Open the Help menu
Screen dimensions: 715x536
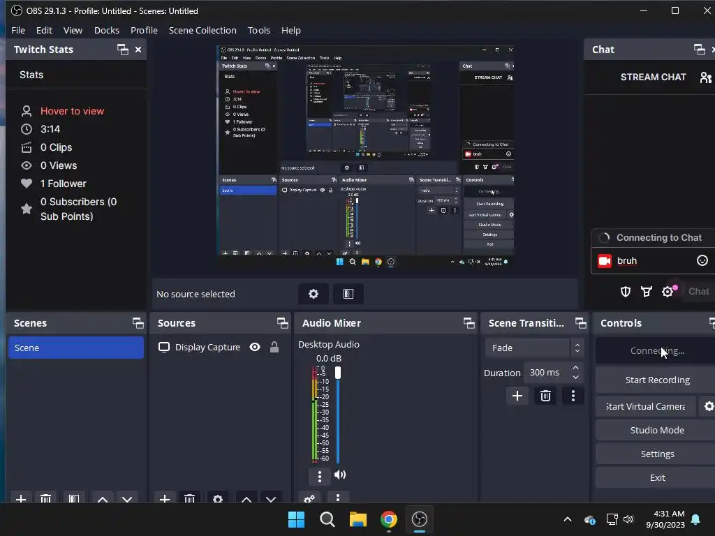point(291,31)
